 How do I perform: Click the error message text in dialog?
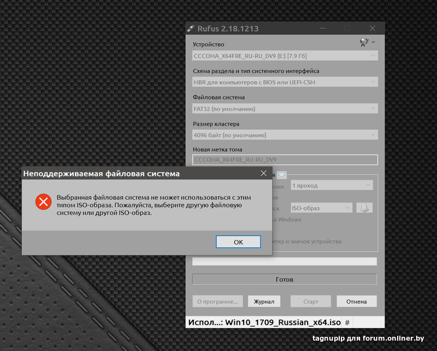pos(153,205)
